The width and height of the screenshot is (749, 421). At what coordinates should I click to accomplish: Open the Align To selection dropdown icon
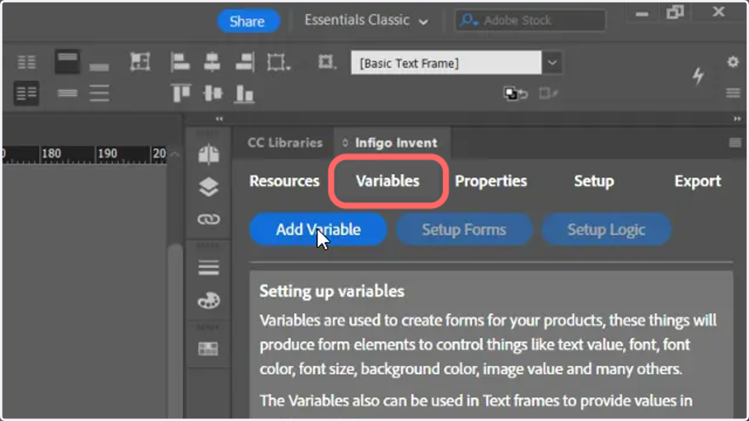click(x=278, y=62)
